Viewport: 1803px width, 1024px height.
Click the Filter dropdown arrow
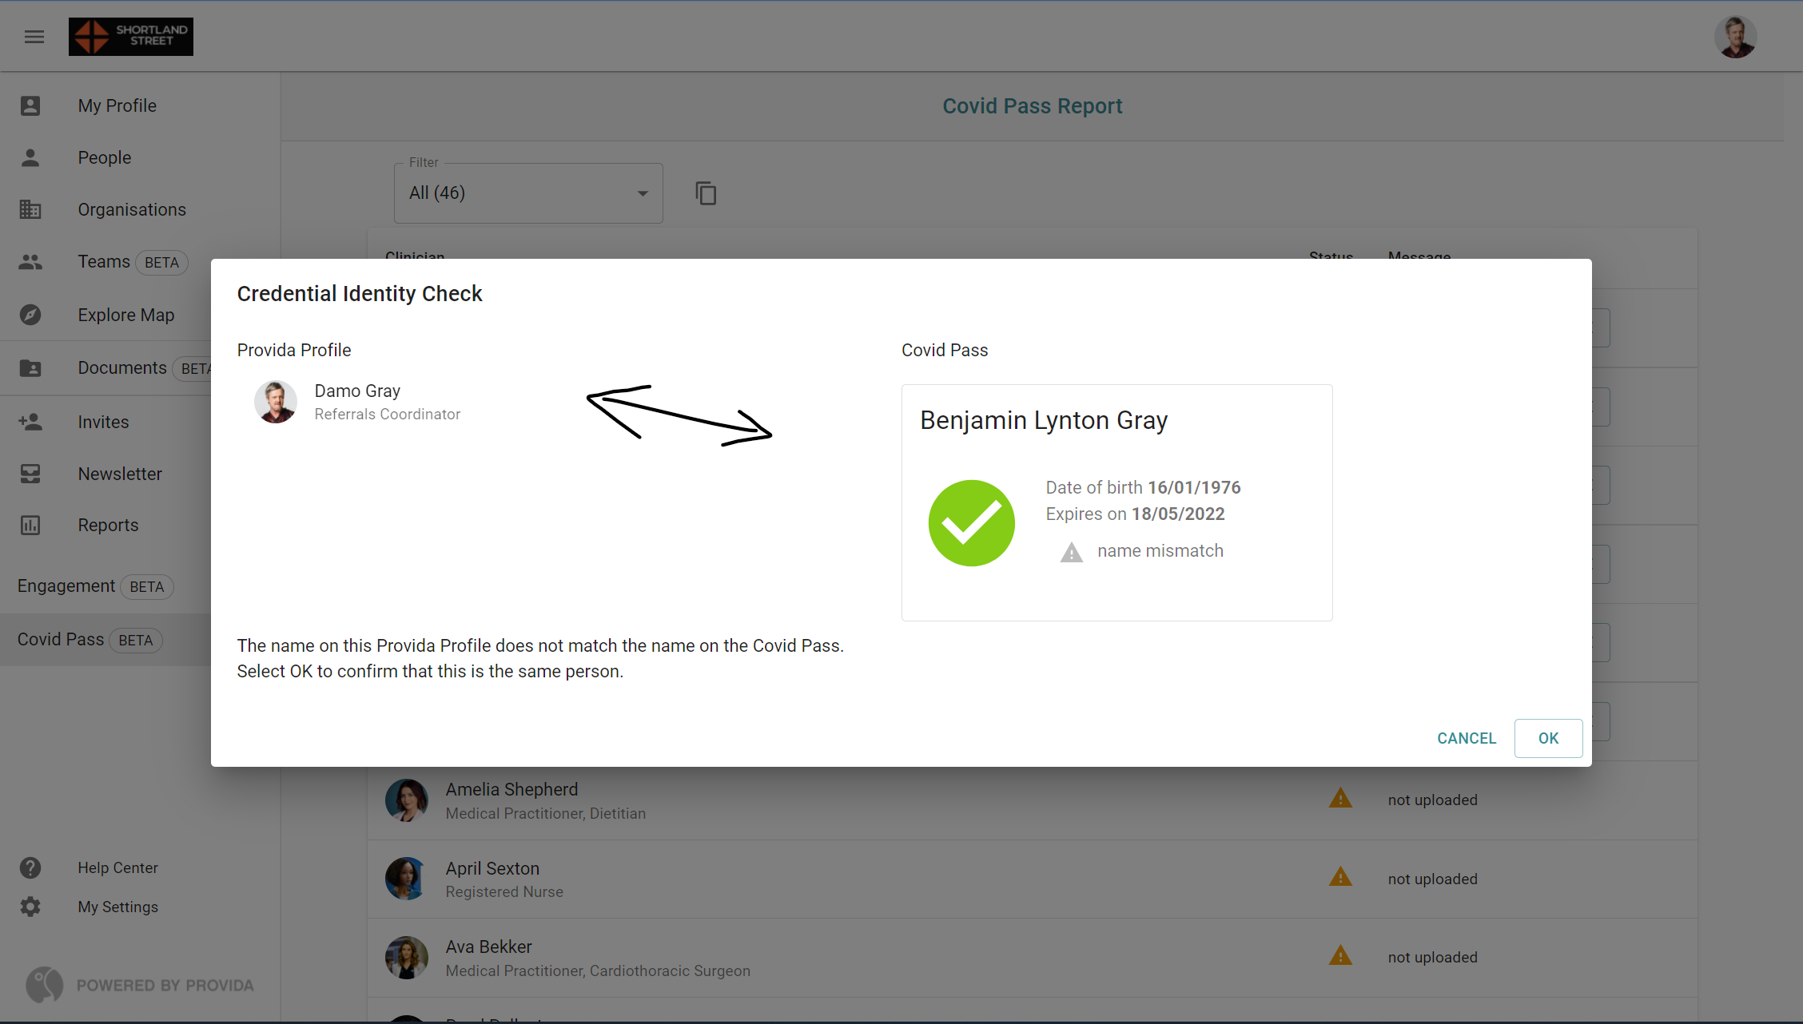point(643,193)
